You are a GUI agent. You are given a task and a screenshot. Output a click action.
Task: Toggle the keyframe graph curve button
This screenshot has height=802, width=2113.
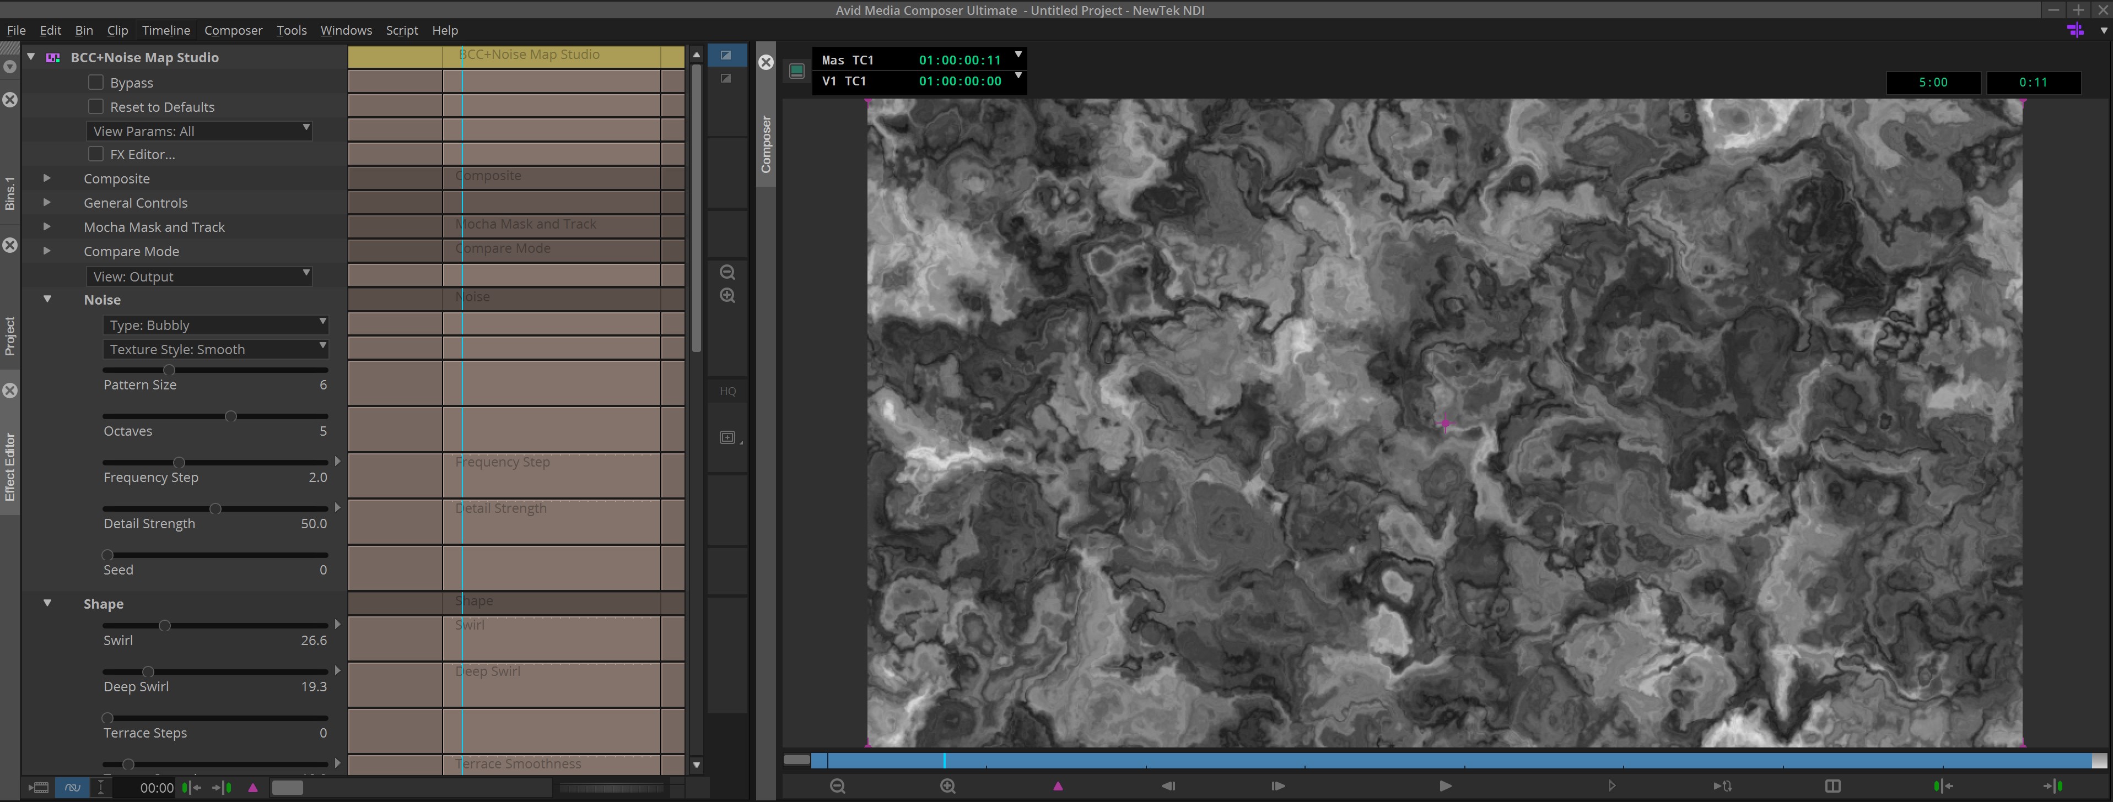click(x=72, y=787)
